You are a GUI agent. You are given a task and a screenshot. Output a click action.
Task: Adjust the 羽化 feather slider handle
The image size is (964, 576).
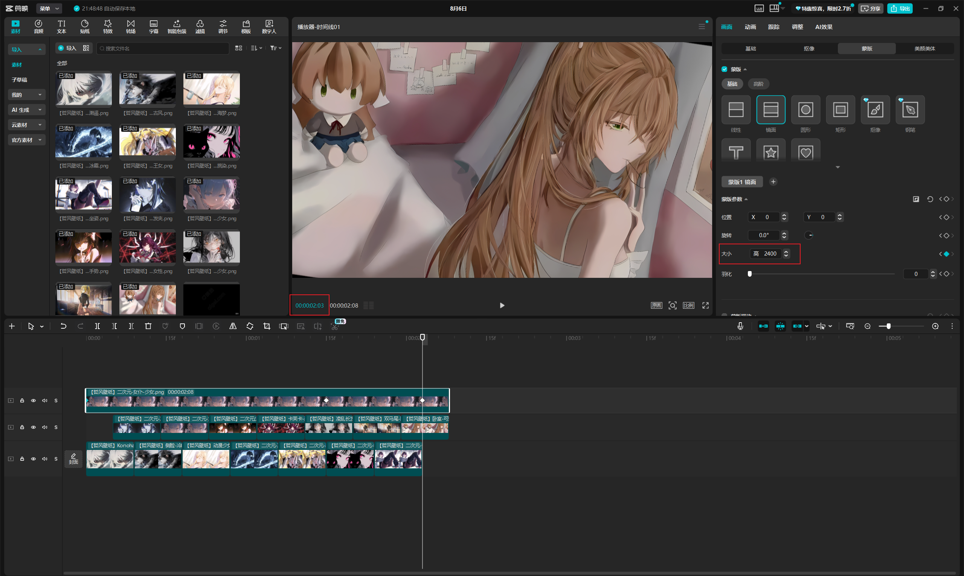(x=750, y=274)
